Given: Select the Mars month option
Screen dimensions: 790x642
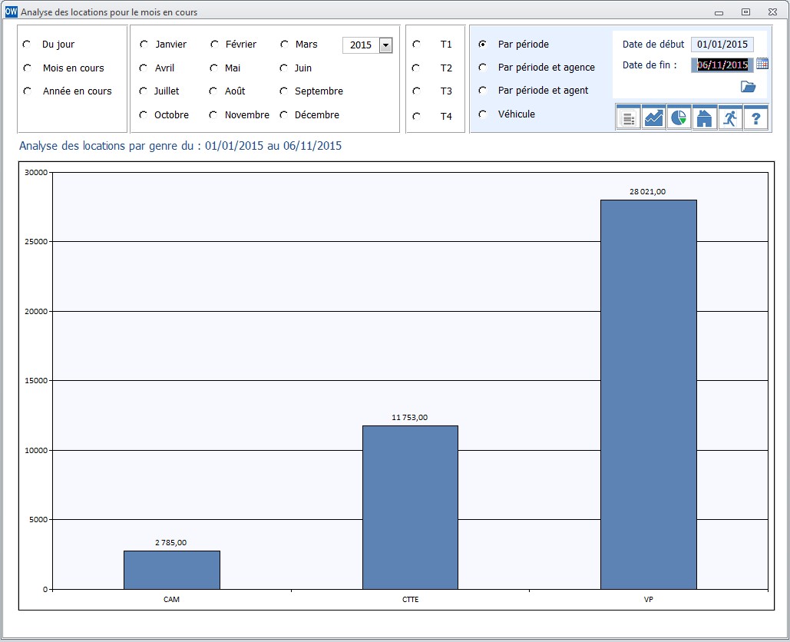Looking at the screenshot, I should point(284,45).
